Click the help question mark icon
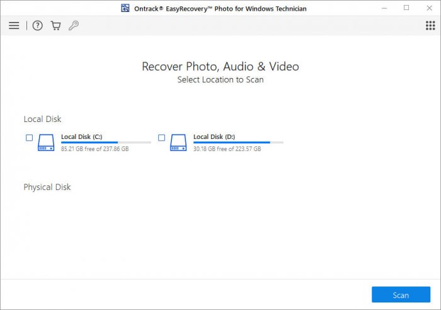This screenshot has height=310, width=441. [38, 26]
